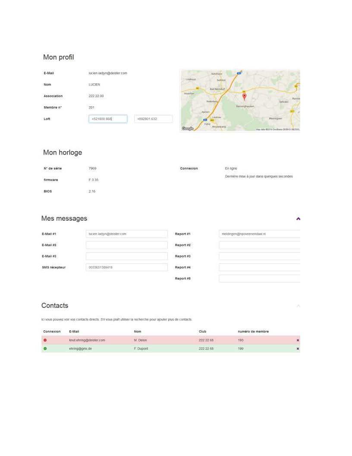Select the knut.ehring@deister.com email cell

[x=87, y=340]
